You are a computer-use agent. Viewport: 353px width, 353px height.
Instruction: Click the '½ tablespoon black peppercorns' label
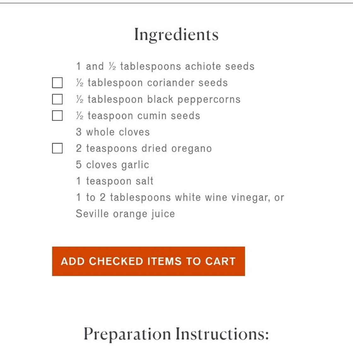point(158,99)
